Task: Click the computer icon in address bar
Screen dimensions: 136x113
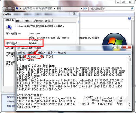Action: (x=17, y=8)
